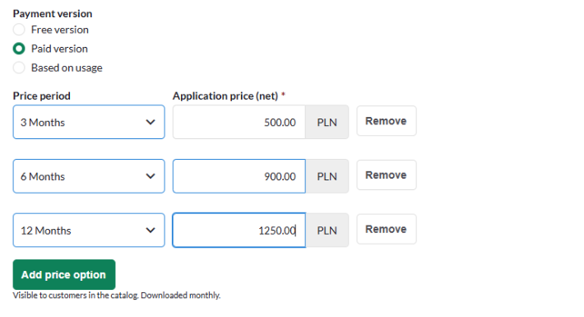584x317 pixels.
Task: Focus the 900.00 application price field
Action: point(239,176)
